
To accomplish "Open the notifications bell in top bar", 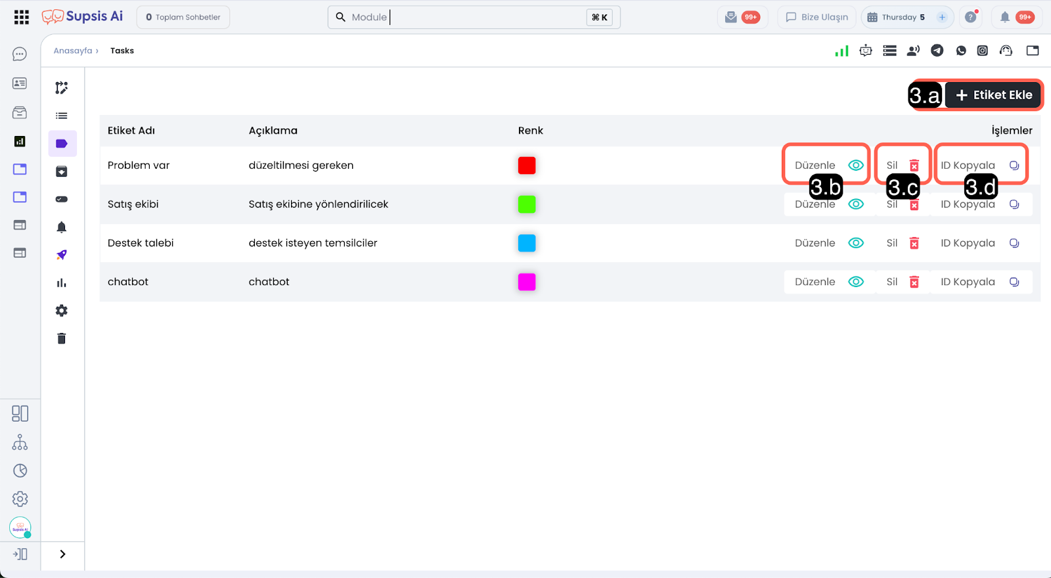I will point(1004,17).
